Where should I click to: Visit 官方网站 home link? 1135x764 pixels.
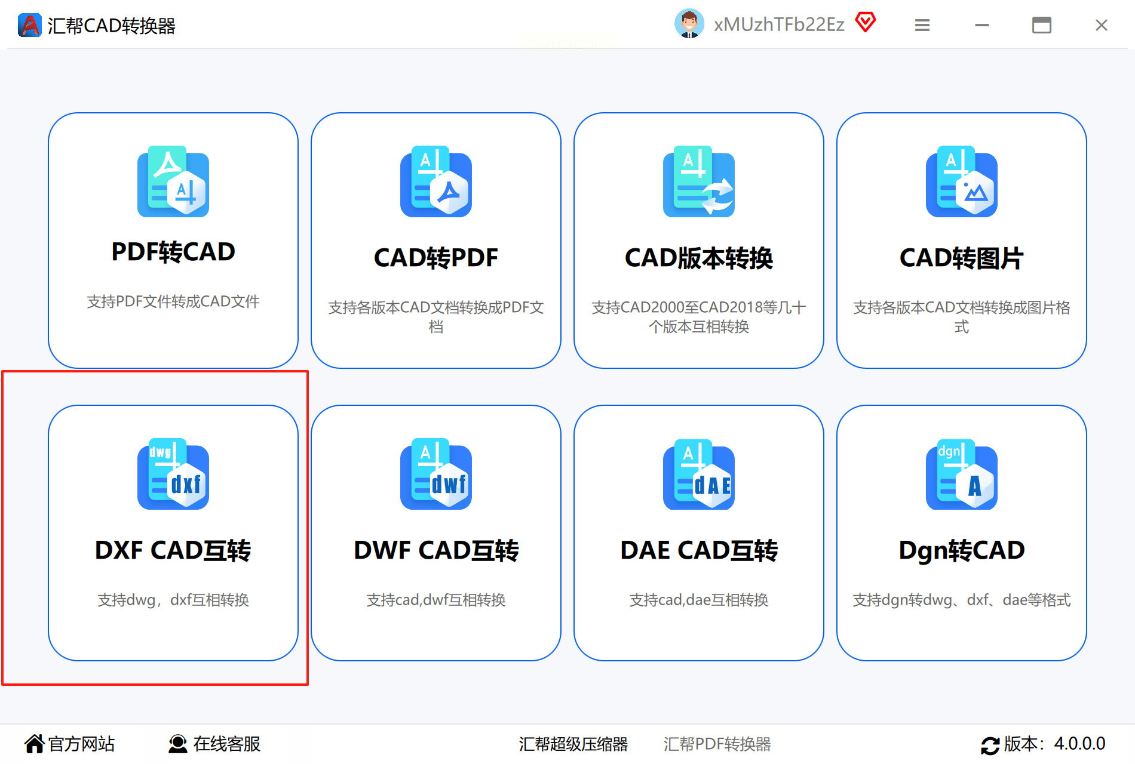pos(69,744)
